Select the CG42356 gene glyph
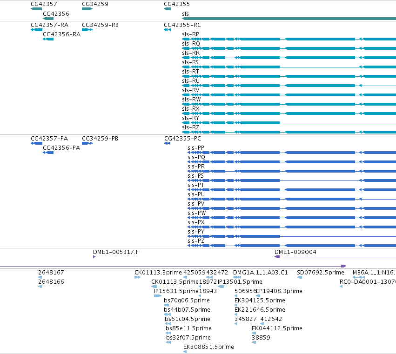The height and width of the screenshot is (354, 396). pos(48,19)
